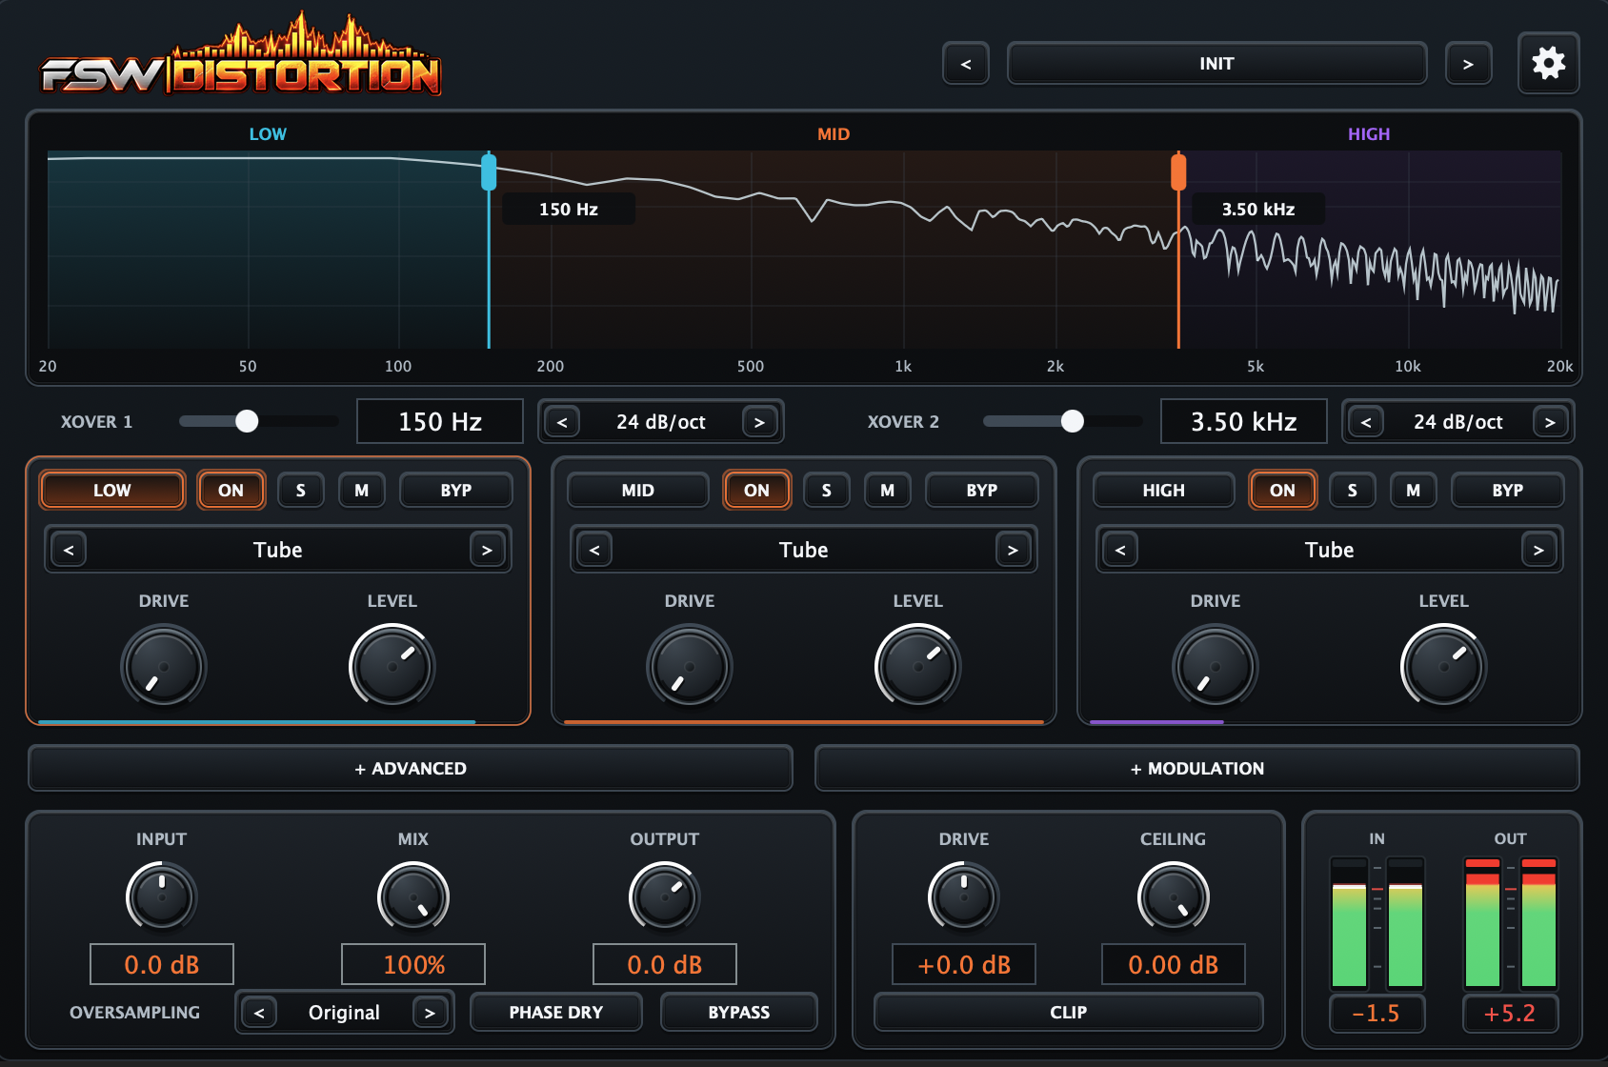Click the XOVER 1 slider handle
1608x1067 pixels.
[247, 421]
